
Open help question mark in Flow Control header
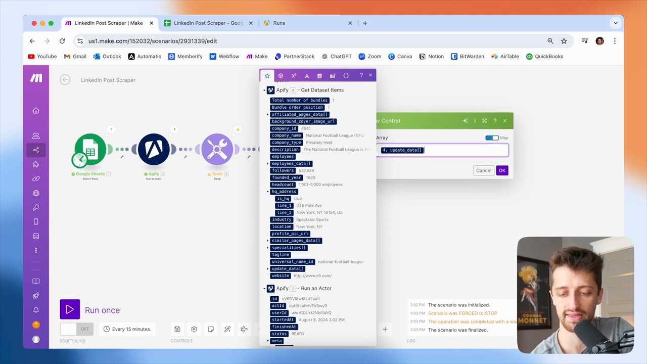pyautogui.click(x=495, y=121)
